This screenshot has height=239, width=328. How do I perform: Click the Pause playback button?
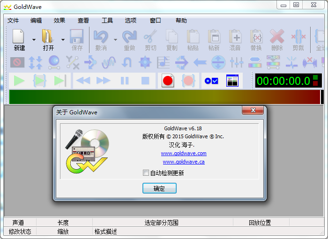pyautogui.click(x=125, y=81)
